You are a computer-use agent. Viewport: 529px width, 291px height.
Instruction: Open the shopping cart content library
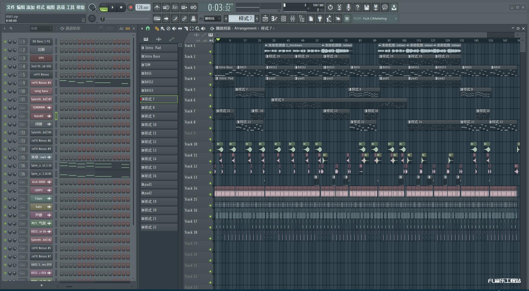347,18
